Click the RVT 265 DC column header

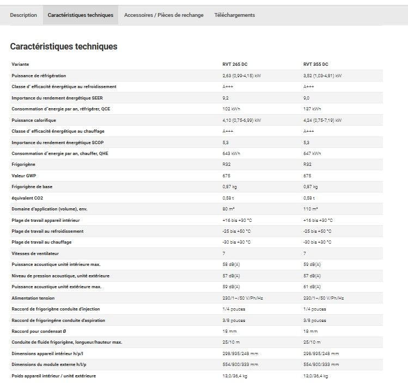[x=235, y=65]
